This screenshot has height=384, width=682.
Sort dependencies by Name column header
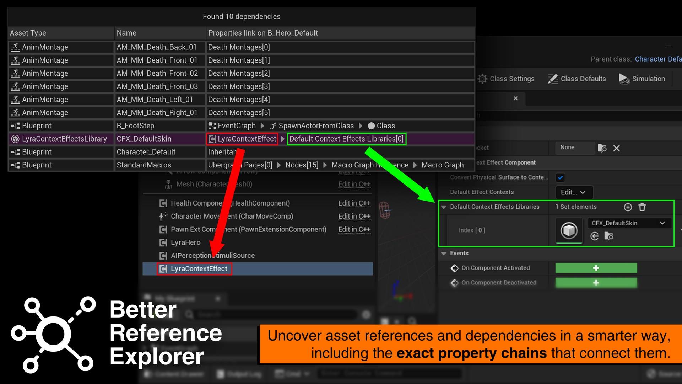point(160,33)
